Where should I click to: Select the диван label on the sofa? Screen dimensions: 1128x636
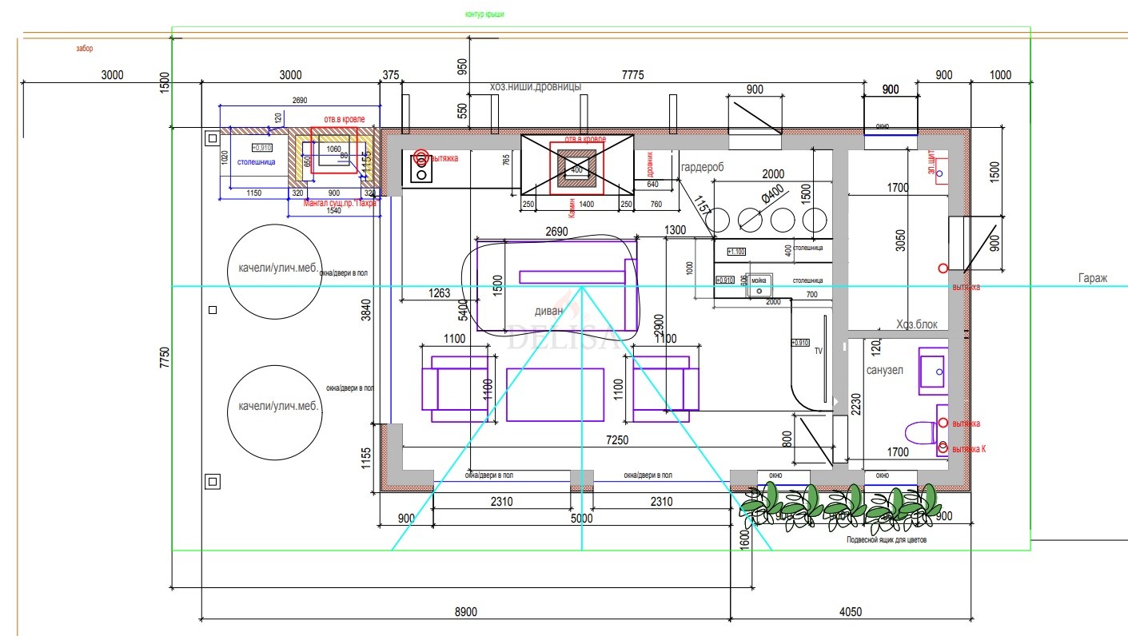click(x=549, y=312)
